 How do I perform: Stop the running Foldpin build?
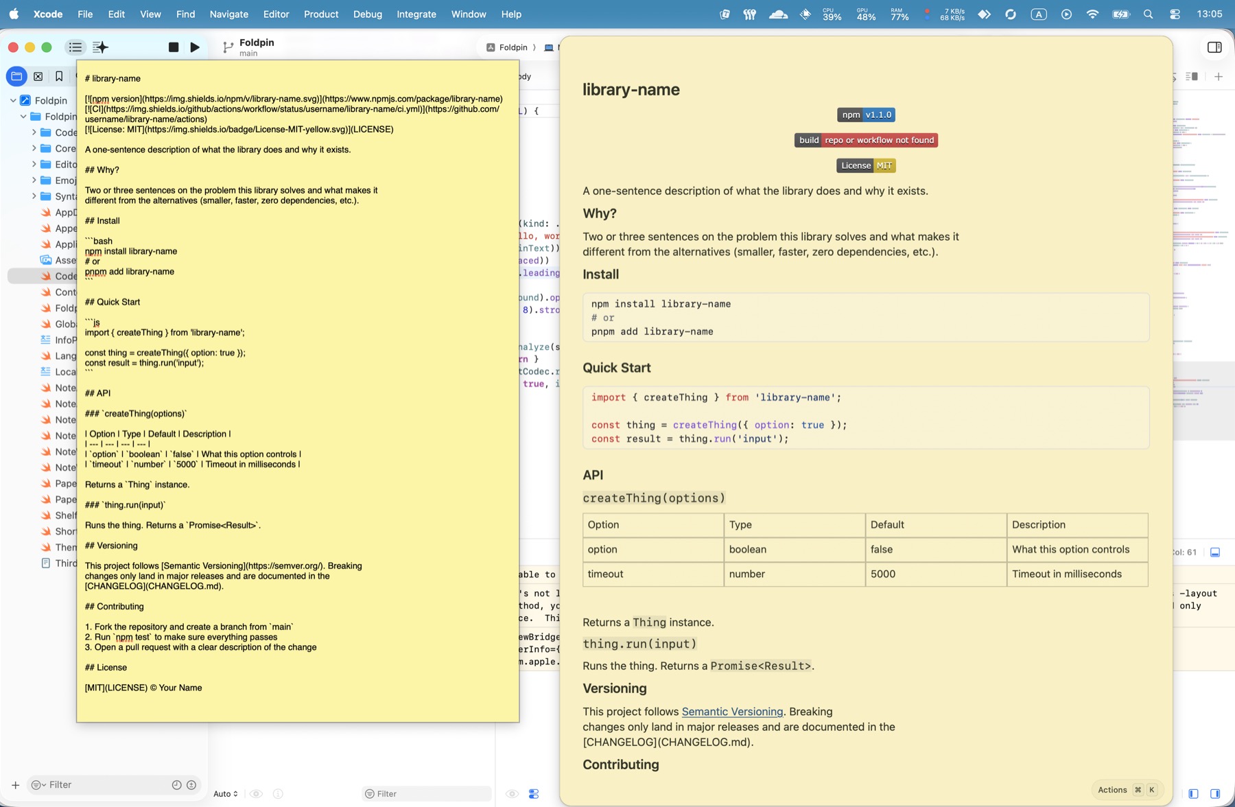174,47
